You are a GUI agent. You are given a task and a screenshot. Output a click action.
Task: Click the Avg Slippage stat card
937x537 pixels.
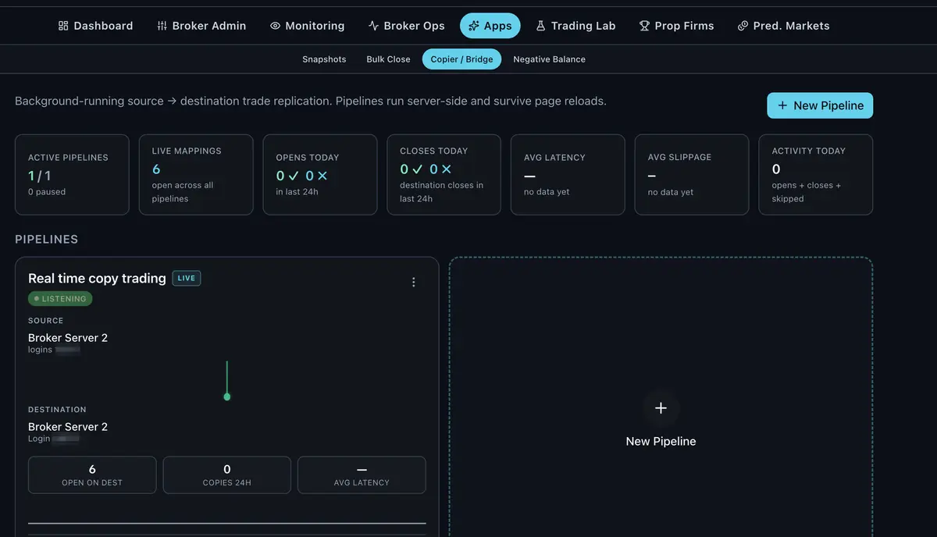pos(692,175)
